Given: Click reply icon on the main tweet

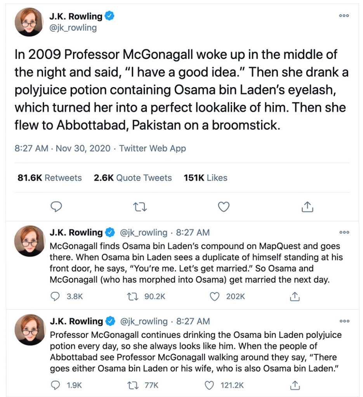Looking at the screenshot, I should (57, 207).
